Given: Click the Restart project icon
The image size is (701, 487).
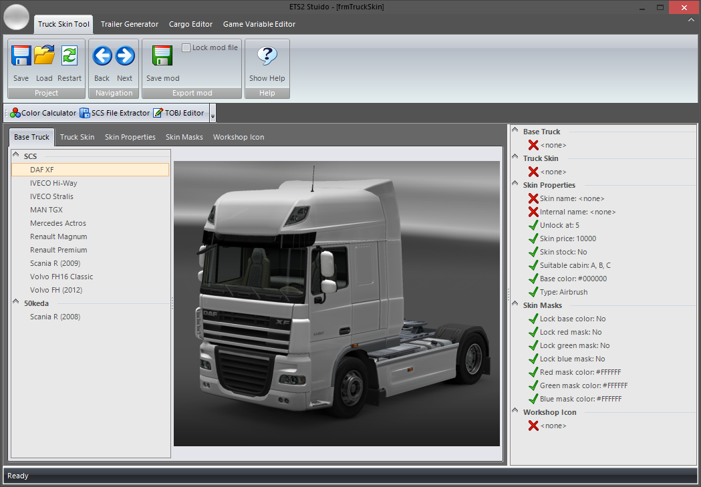Looking at the screenshot, I should point(69,56).
